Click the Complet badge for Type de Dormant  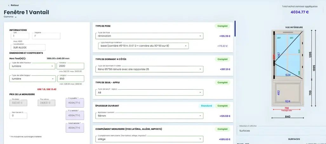coord(223,59)
